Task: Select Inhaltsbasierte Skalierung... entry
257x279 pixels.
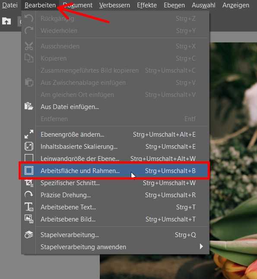Action: [115, 147]
